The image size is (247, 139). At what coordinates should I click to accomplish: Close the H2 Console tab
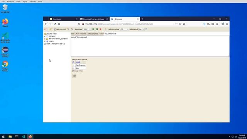click(x=138, y=19)
